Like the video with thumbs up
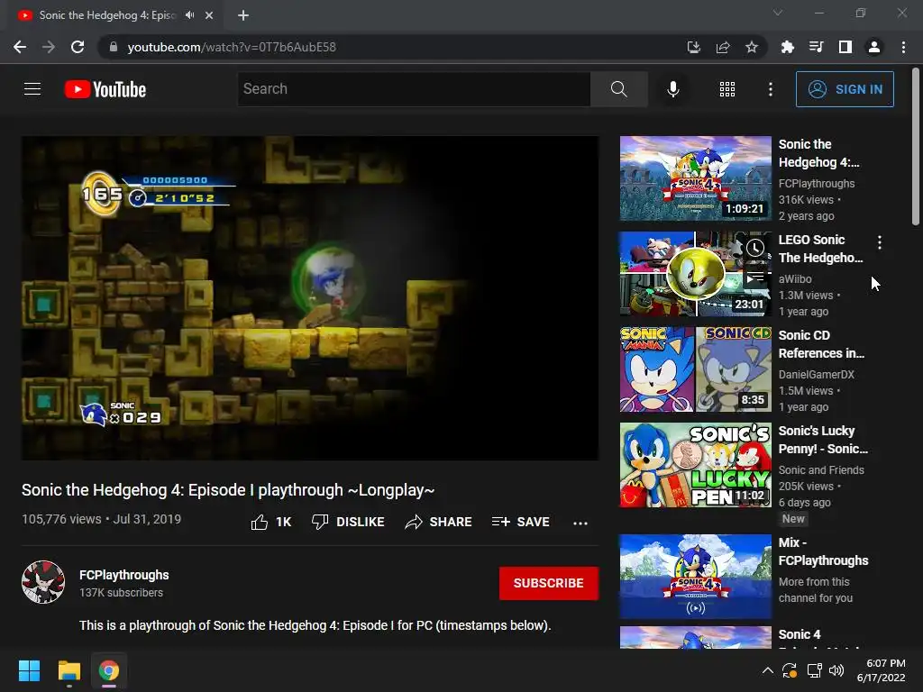This screenshot has height=692, width=923. [271, 522]
